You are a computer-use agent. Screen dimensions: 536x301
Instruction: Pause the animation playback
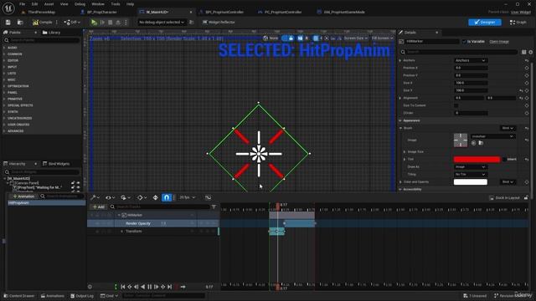149,287
